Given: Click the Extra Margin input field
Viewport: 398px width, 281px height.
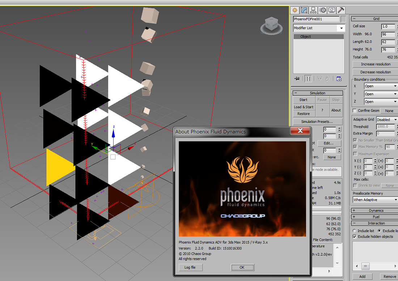Looking at the screenshot, I should tap(386, 133).
